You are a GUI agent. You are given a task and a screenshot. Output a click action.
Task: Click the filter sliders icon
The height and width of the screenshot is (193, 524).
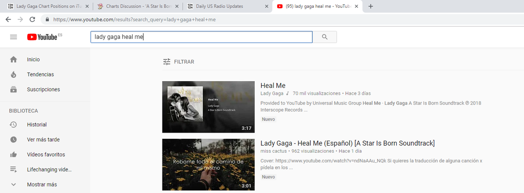coord(167,62)
